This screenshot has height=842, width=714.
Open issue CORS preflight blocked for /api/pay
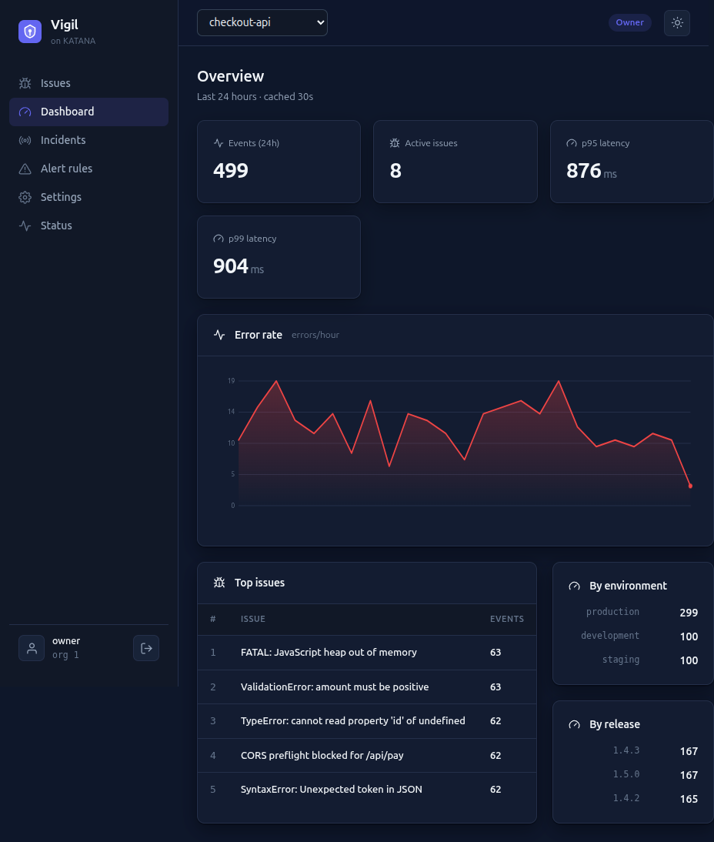[x=367, y=755]
